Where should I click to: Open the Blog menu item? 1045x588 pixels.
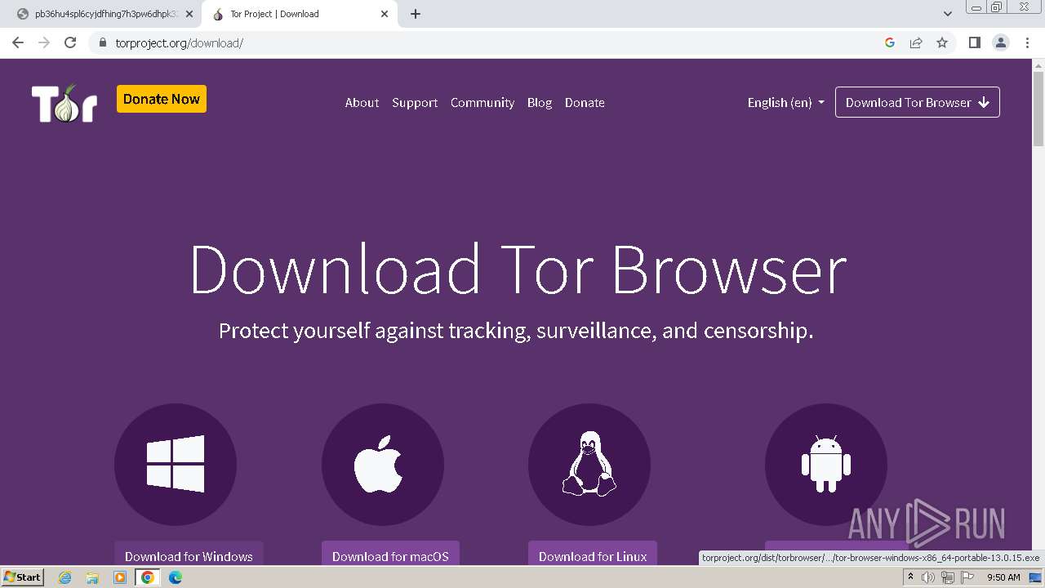click(540, 103)
